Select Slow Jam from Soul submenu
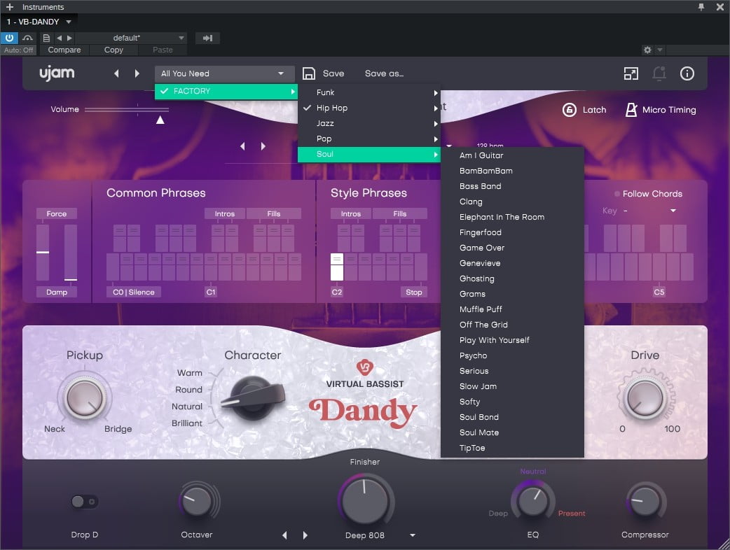The image size is (730, 550). pos(478,386)
